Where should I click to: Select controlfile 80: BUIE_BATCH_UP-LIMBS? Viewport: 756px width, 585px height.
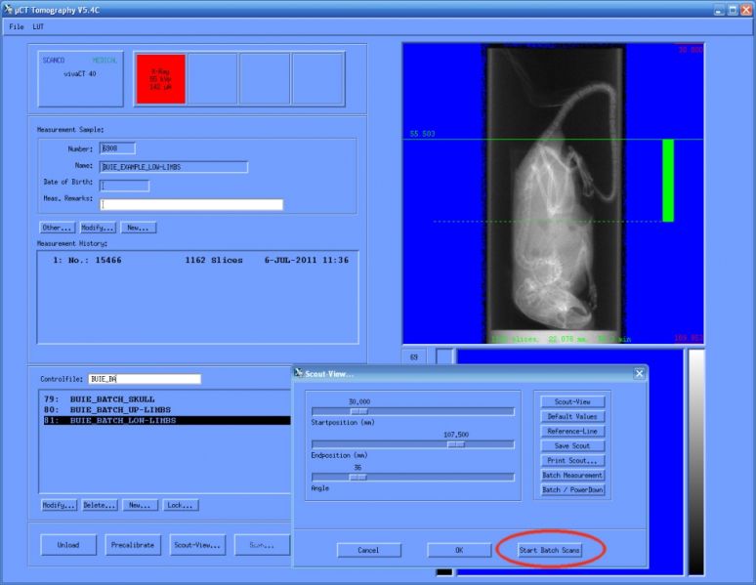166,410
